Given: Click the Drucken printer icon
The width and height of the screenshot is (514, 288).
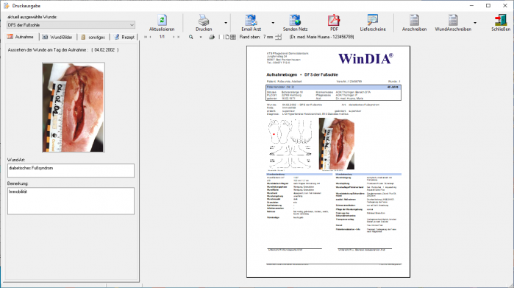Looking at the screenshot, I should 204,20.
